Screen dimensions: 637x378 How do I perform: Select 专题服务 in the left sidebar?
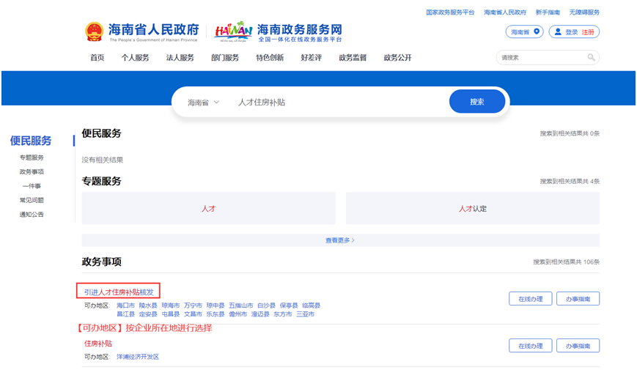point(32,157)
